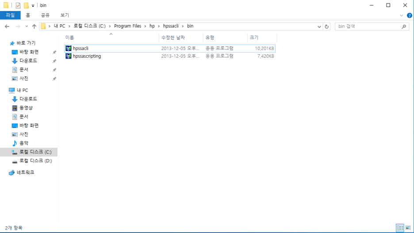414x233 pixels.
Task: Switch to details view layout icon
Action: pyautogui.click(x=400, y=228)
